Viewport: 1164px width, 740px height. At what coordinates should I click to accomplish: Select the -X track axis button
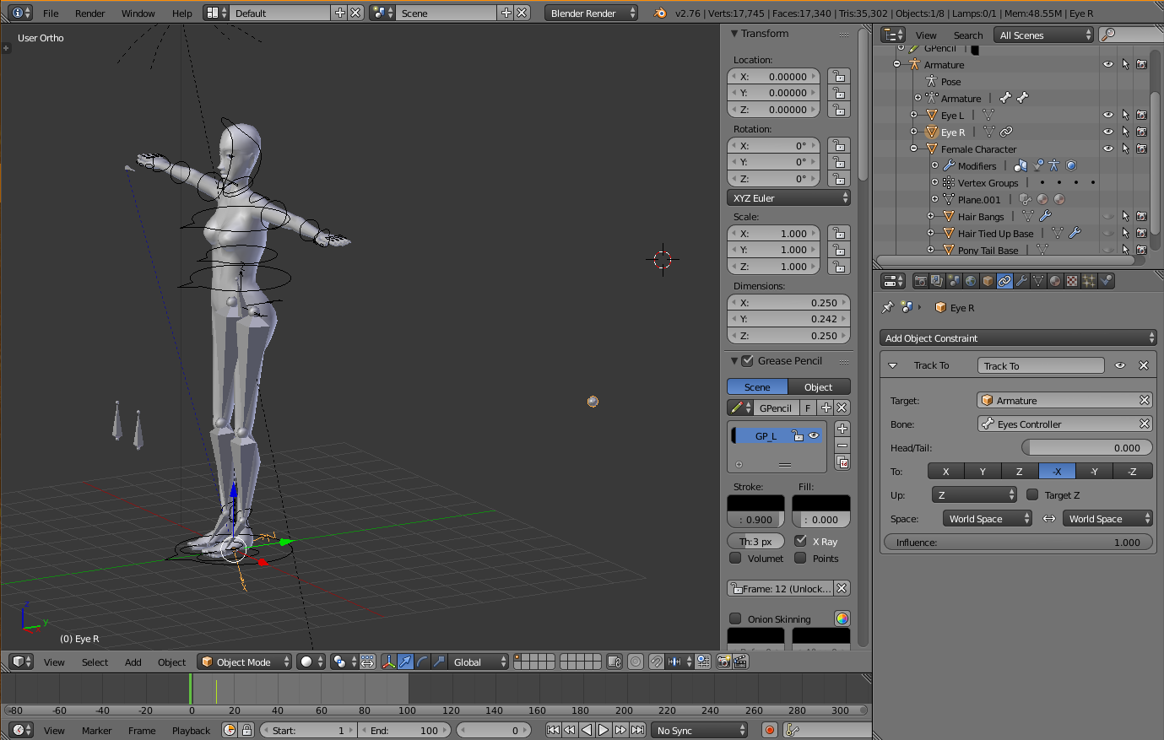1058,472
